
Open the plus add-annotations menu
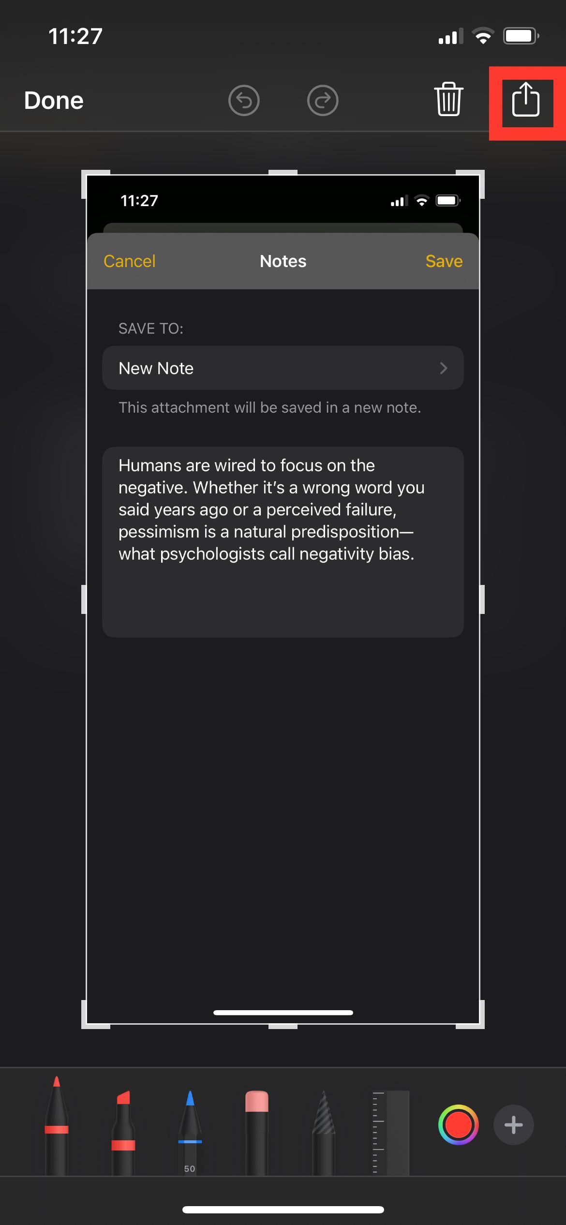[513, 1125]
